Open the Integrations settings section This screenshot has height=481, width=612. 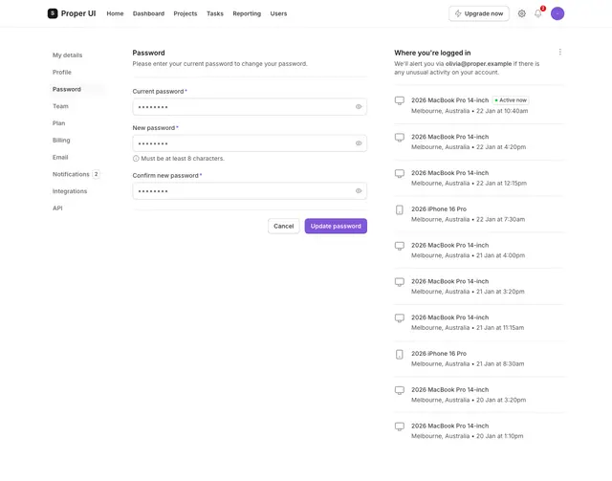70,191
